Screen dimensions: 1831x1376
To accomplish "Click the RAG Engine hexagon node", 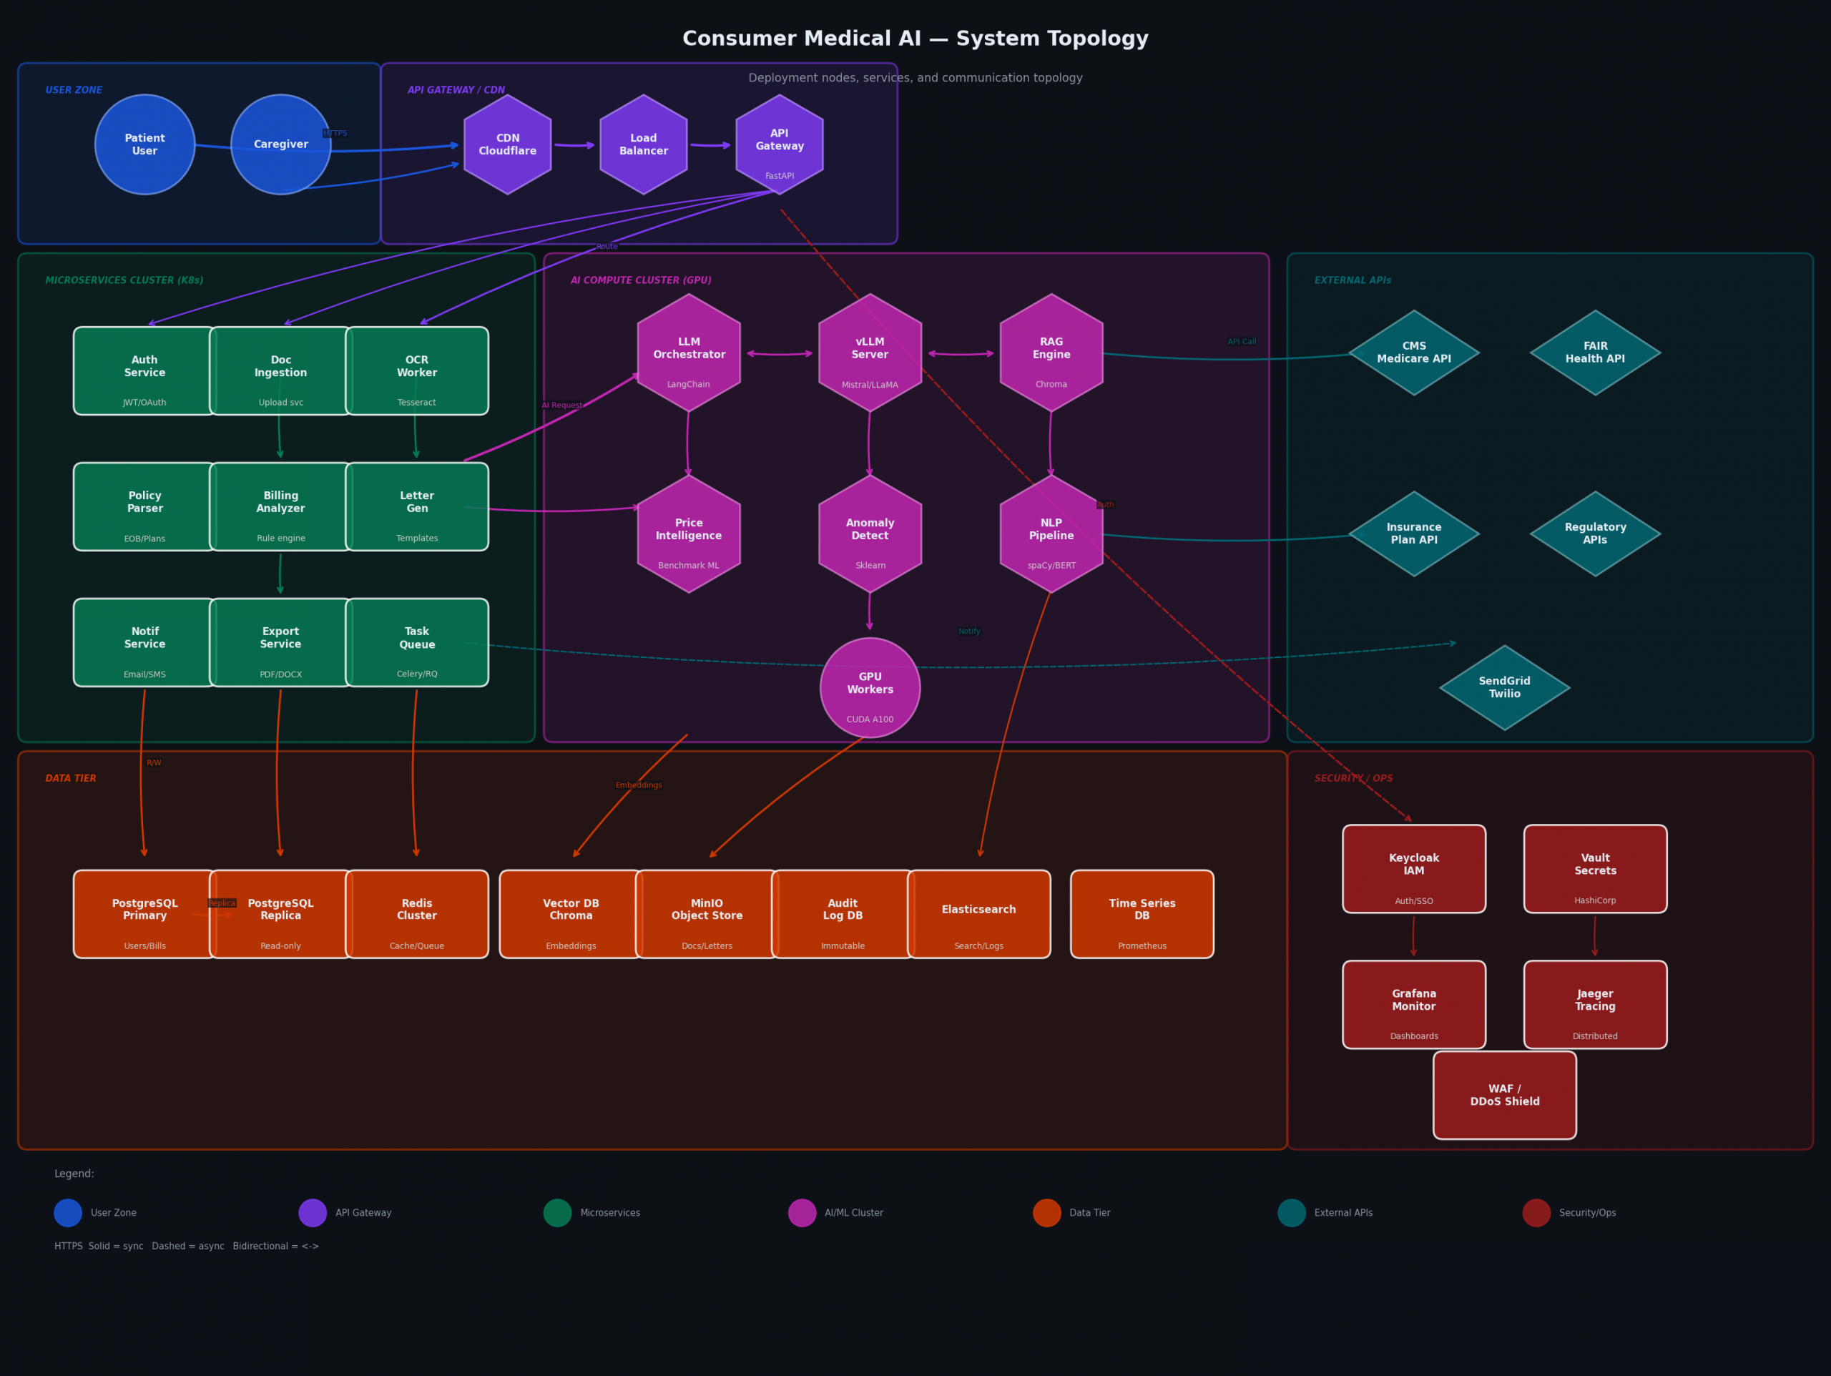I will point(1051,353).
